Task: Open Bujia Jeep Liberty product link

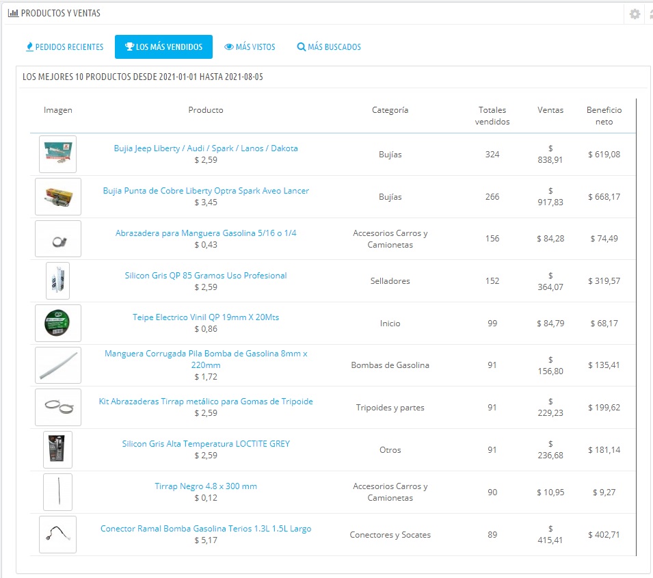Action: 206,148
